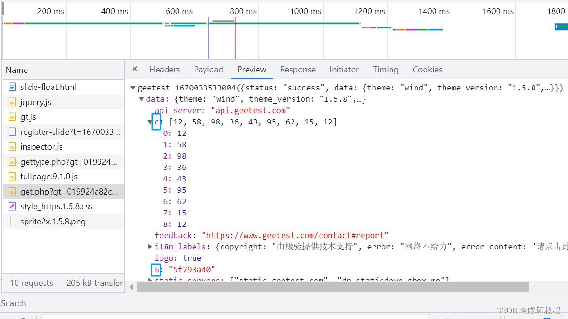View the Timing tab
The height and width of the screenshot is (319, 568).
pos(386,70)
